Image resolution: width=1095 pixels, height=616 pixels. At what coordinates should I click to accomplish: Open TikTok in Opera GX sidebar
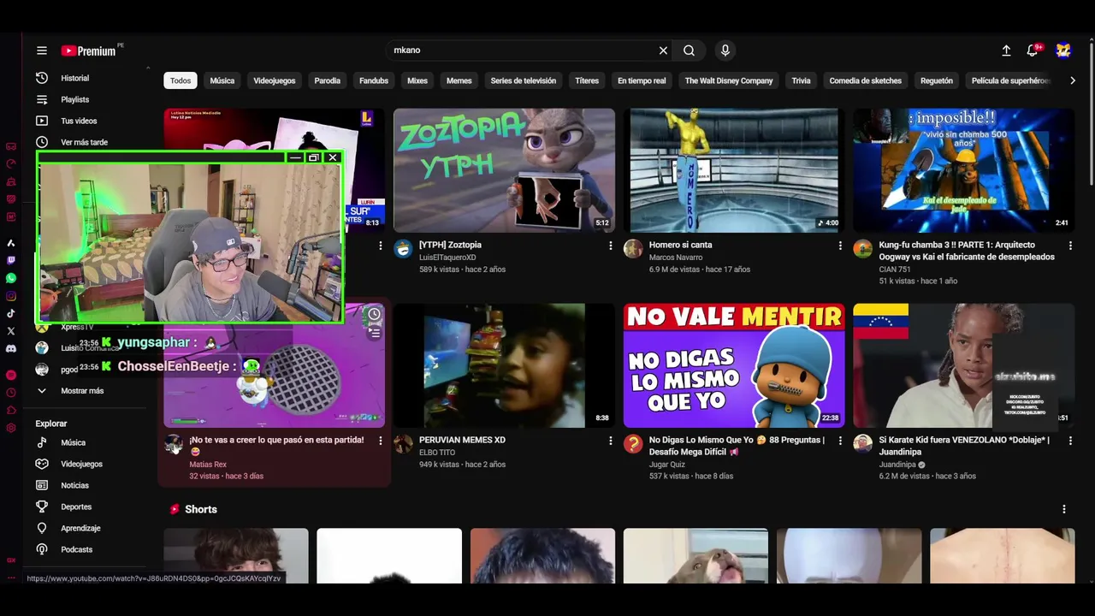pyautogui.click(x=11, y=313)
